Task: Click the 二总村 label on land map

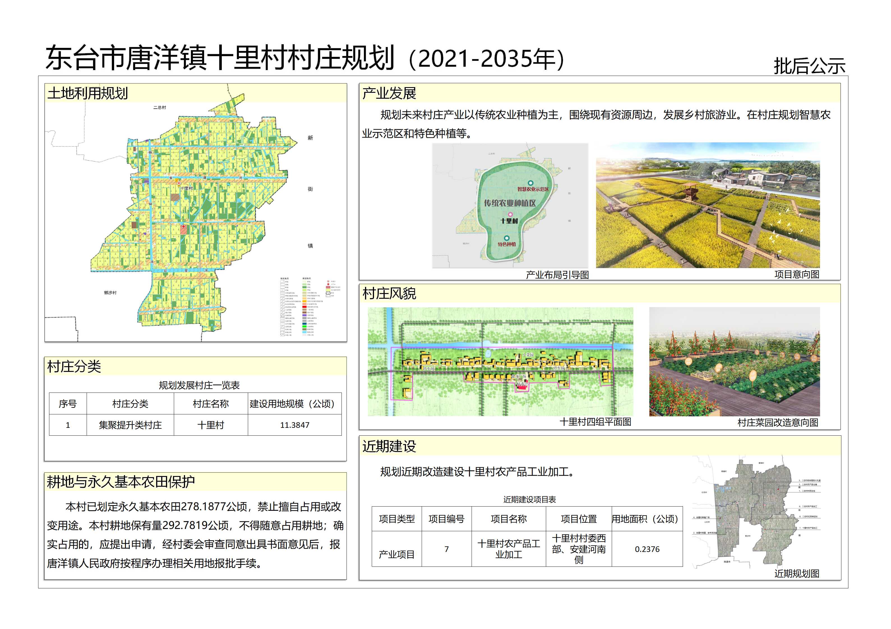Action: click(x=160, y=107)
